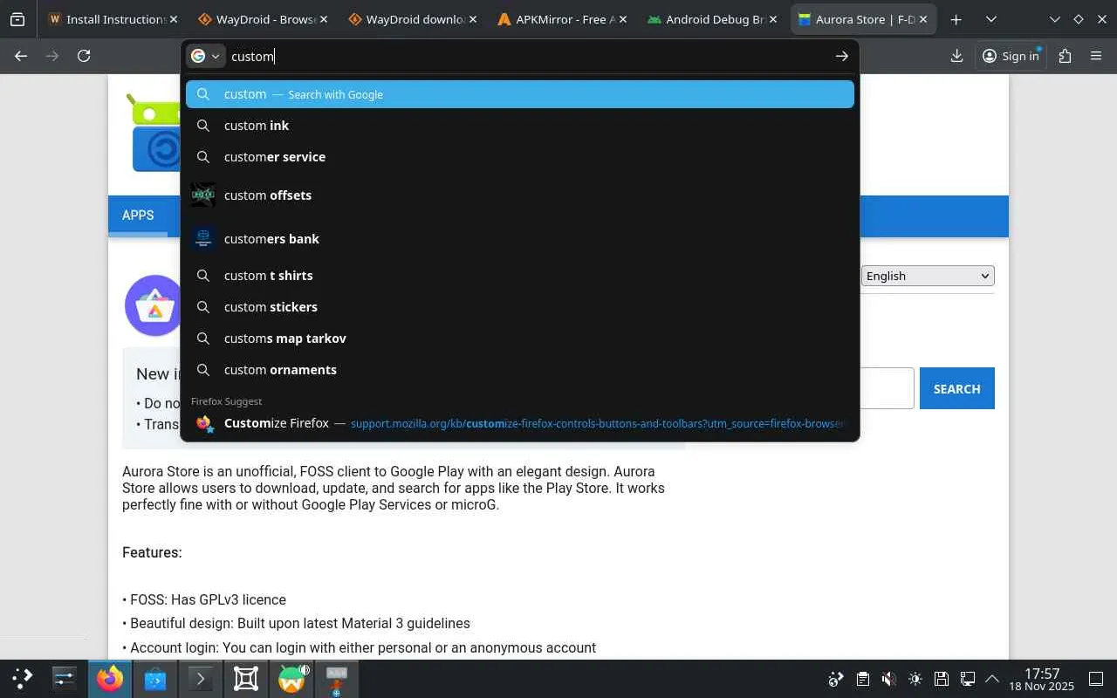Select the 'custom stickers' suggestion
Screen dimensions: 1117x698
point(520,307)
